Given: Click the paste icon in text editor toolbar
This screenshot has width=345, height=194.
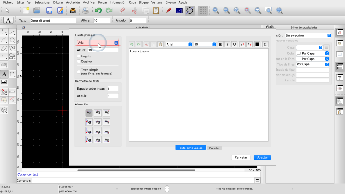Looking at the screenshot, I should click(x=161, y=44).
